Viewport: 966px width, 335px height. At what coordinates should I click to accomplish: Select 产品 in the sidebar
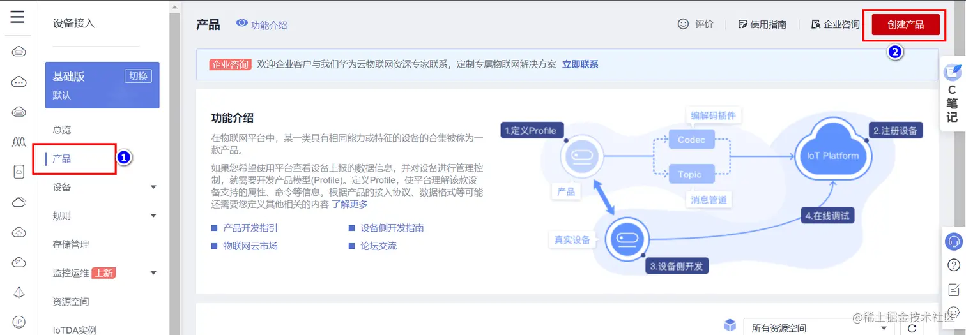[62, 158]
